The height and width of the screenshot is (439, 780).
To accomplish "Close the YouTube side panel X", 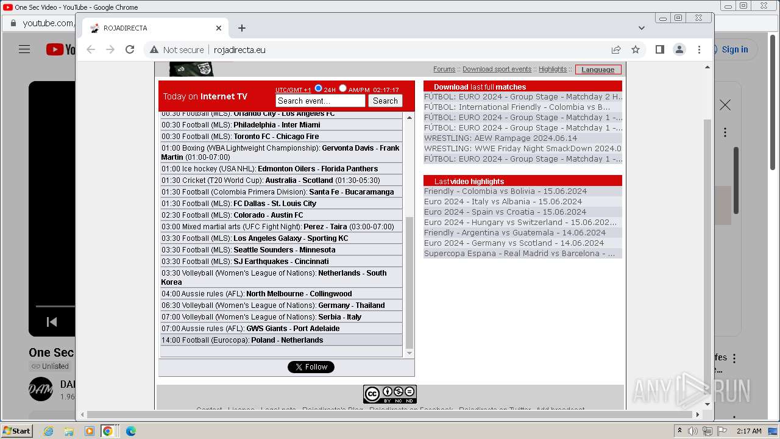I will tap(725, 105).
